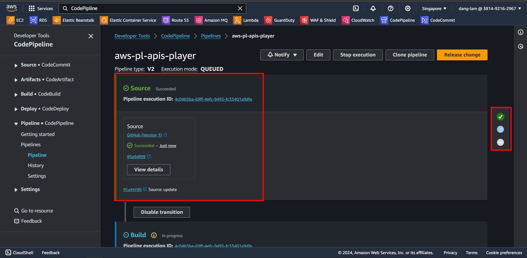
Task: Click the Just now timestamp link
Action: coord(168,146)
